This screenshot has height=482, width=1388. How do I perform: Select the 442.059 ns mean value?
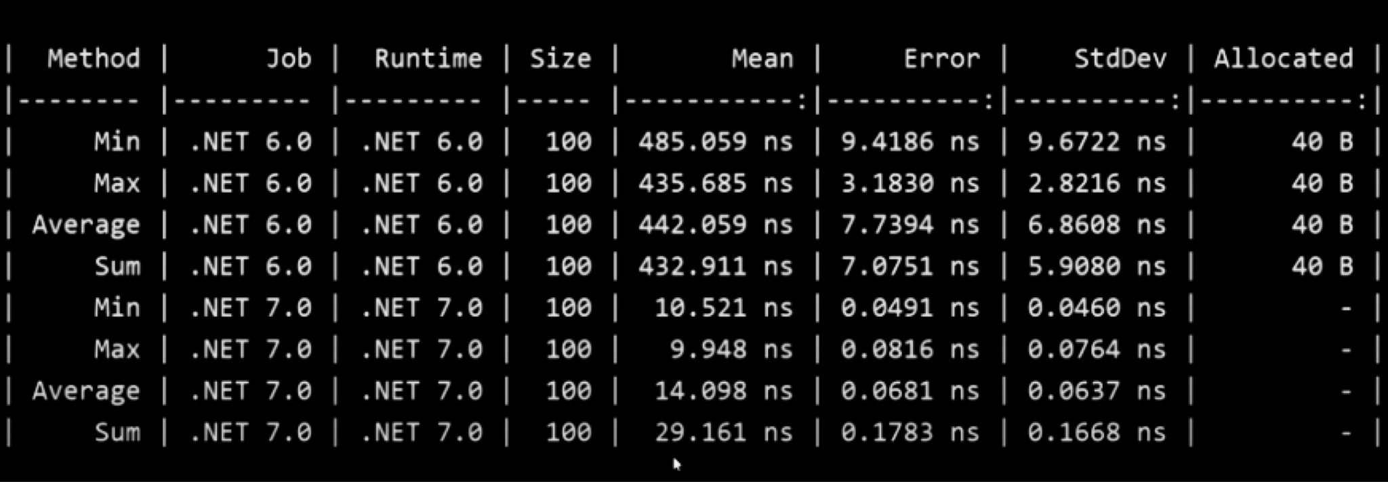click(x=715, y=225)
